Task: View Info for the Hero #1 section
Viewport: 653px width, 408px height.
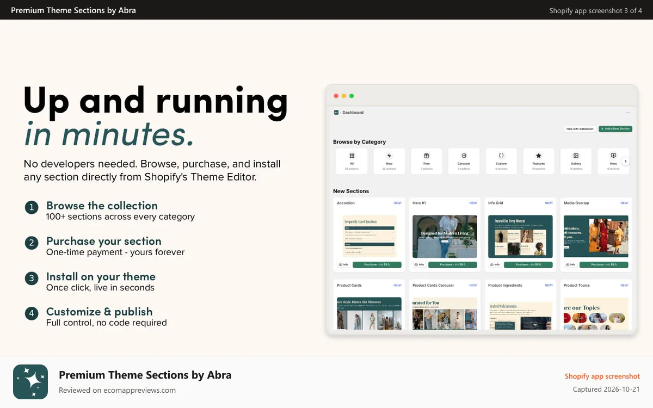Action: [x=419, y=265]
